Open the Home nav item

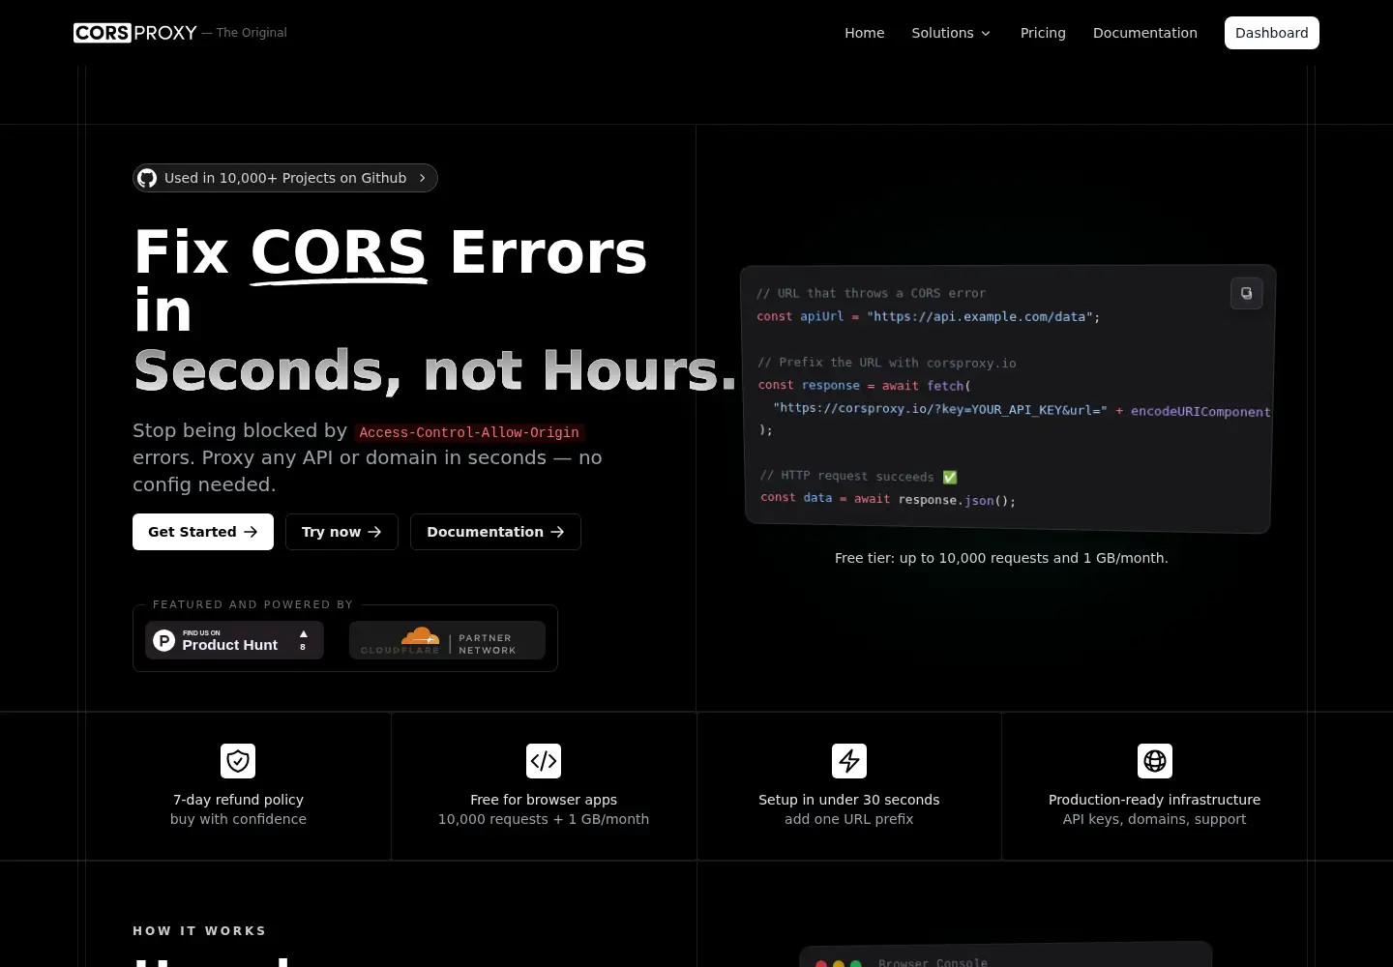pos(865,33)
